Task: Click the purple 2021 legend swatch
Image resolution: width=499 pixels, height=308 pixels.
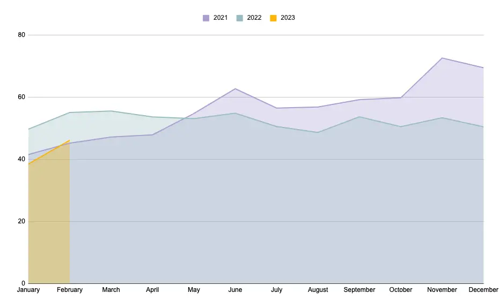Action: [x=206, y=18]
